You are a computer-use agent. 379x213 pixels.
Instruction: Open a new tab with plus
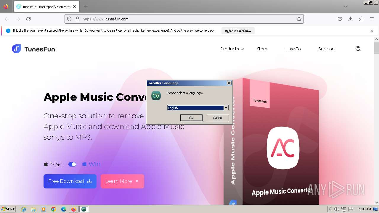point(86,7)
